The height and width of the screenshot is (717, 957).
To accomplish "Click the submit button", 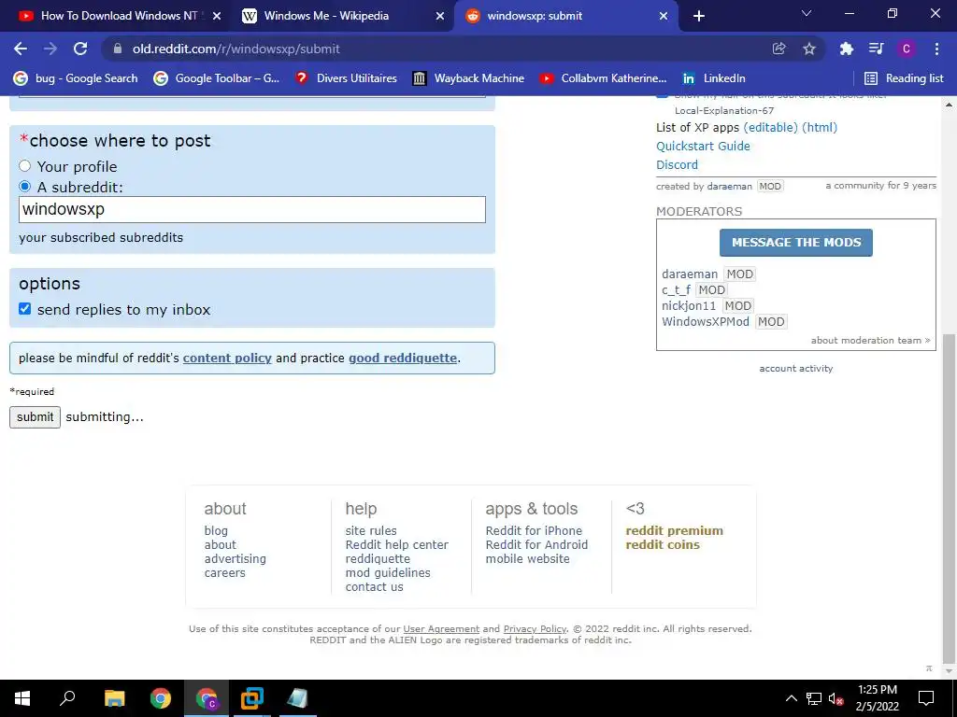I will [x=35, y=417].
